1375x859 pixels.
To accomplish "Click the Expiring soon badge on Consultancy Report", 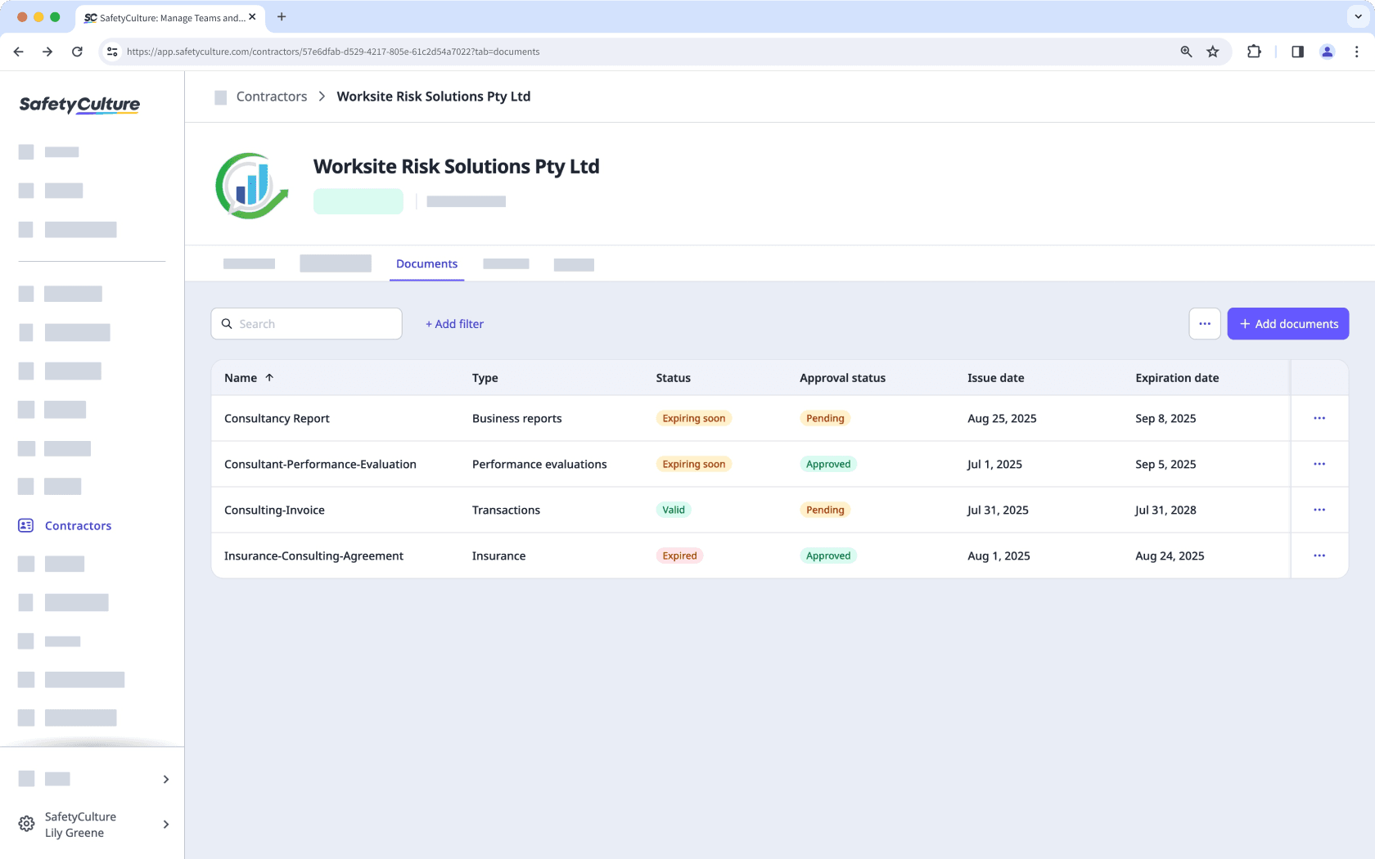I will (692, 418).
